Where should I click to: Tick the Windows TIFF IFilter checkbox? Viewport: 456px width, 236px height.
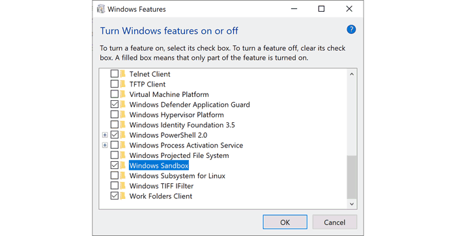tap(115, 185)
